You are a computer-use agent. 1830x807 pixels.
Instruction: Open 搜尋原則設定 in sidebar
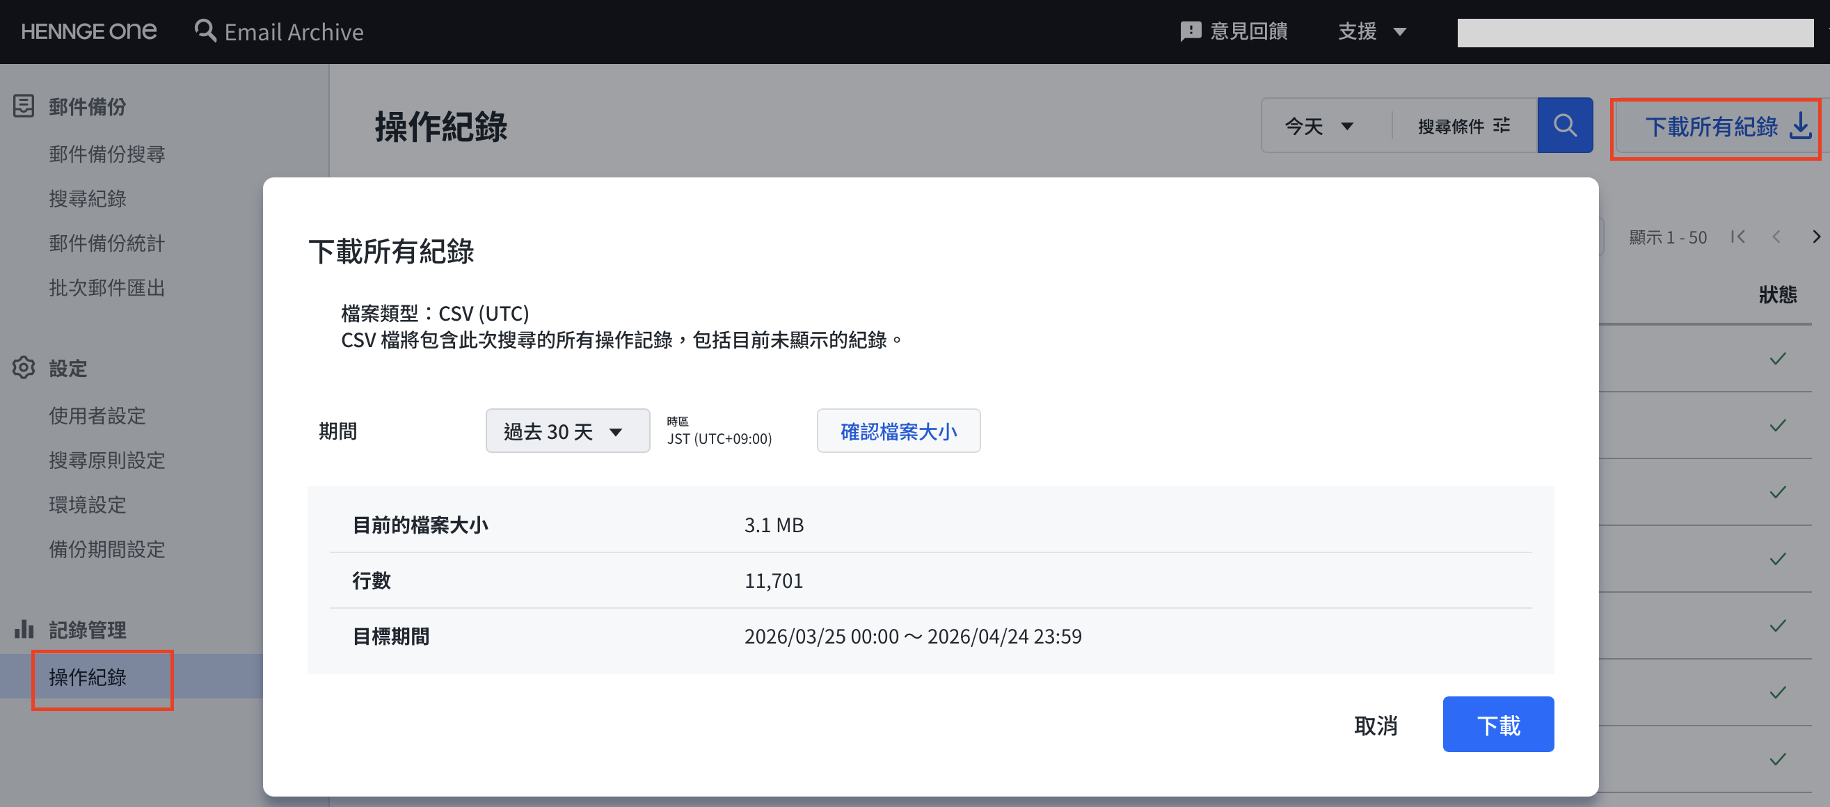point(106,461)
